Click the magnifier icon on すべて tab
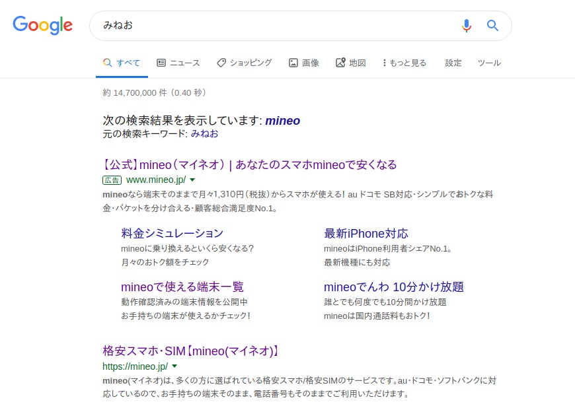Viewport: 575px width, 412px height. point(108,63)
